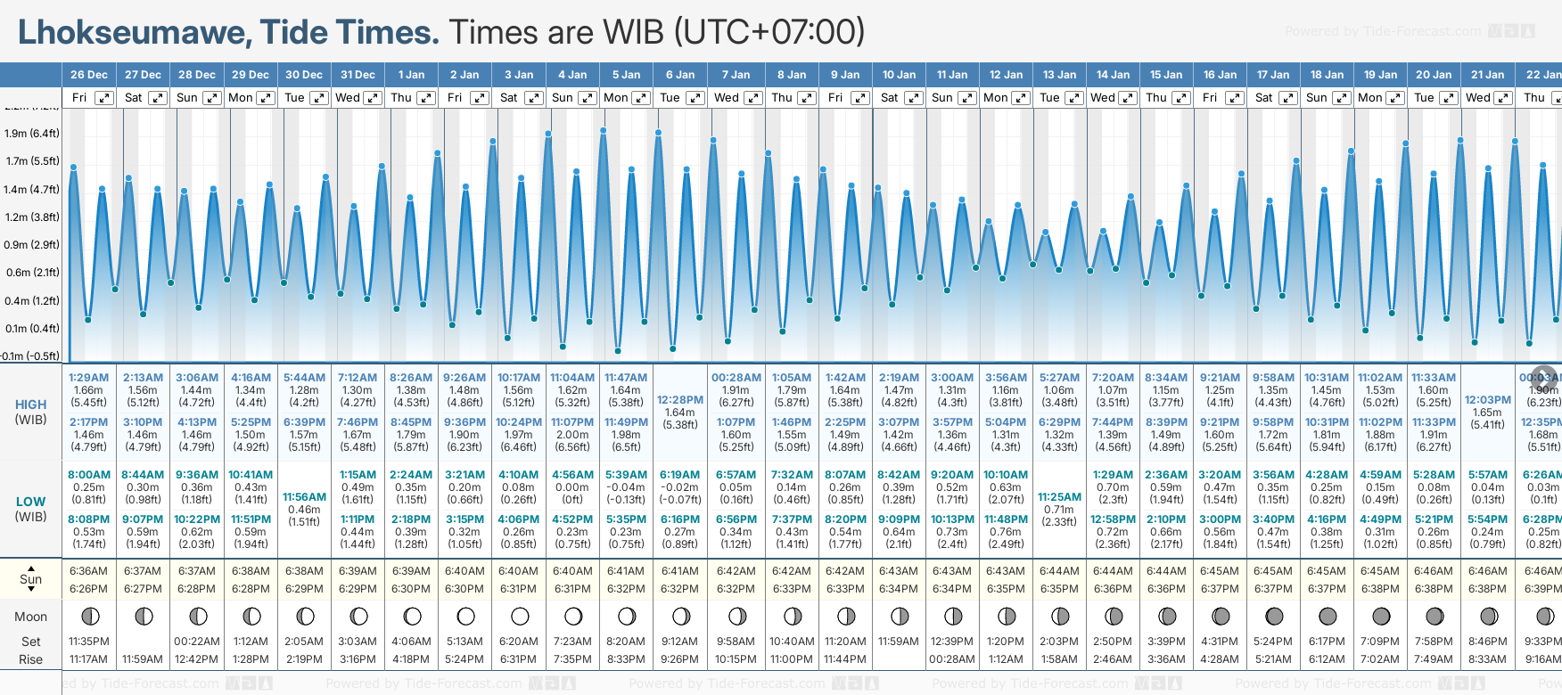This screenshot has height=695, width=1562.
Task: Click the 12:28PM high tide on 6 Jan
Action: (x=680, y=400)
